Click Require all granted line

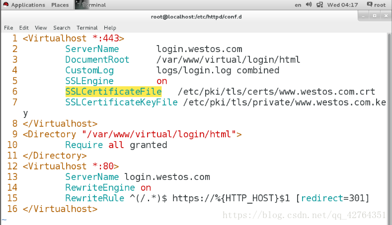(x=116, y=145)
